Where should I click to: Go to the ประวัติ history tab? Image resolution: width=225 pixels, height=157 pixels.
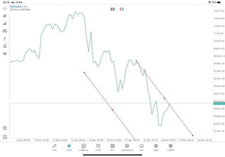(98, 148)
